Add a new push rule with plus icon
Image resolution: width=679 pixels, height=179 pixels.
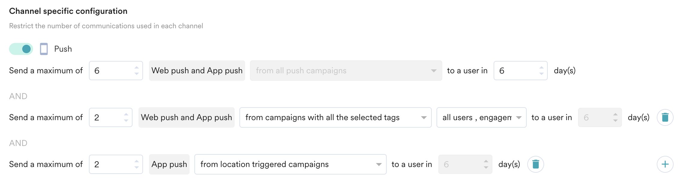pos(665,164)
